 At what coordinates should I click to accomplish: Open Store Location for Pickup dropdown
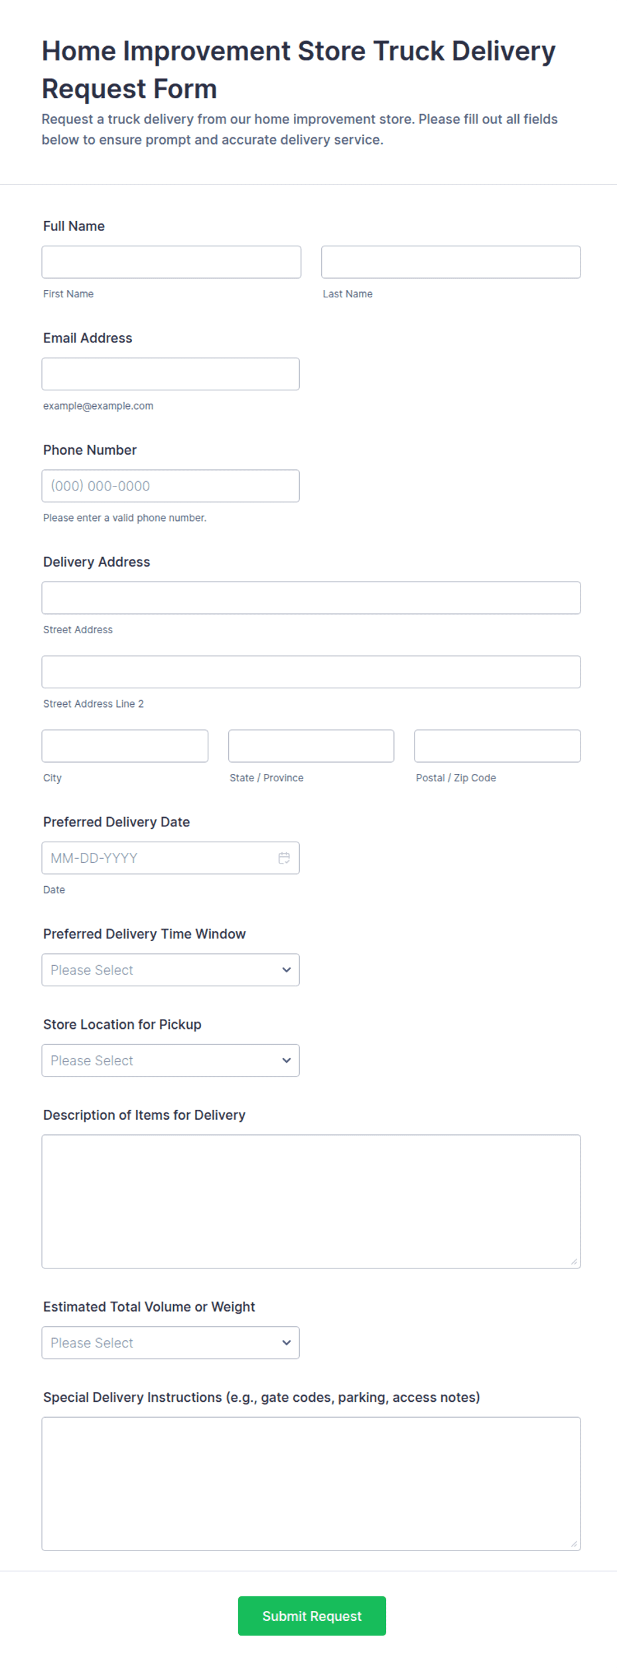click(x=171, y=1060)
